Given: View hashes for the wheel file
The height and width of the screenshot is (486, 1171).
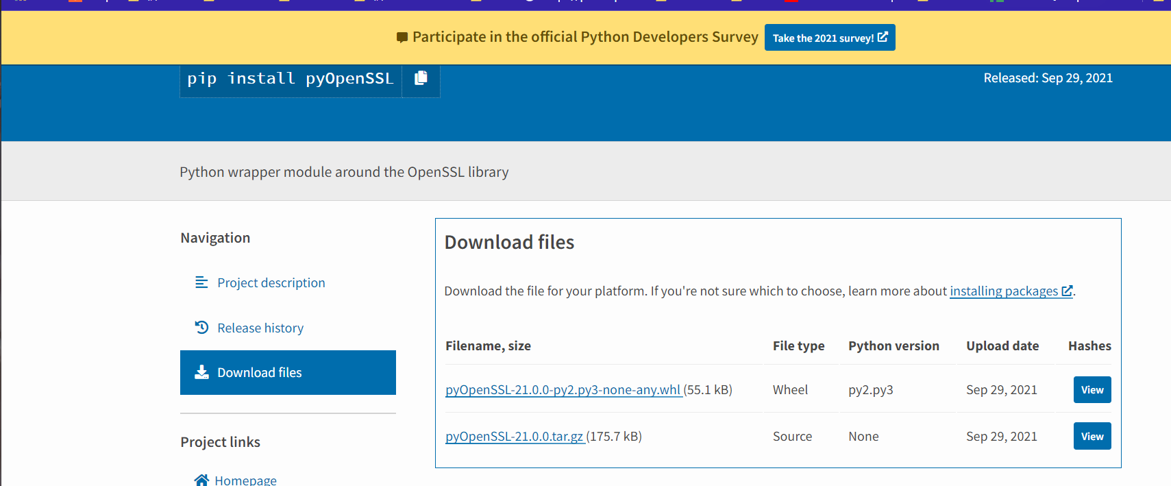Looking at the screenshot, I should pos(1092,390).
